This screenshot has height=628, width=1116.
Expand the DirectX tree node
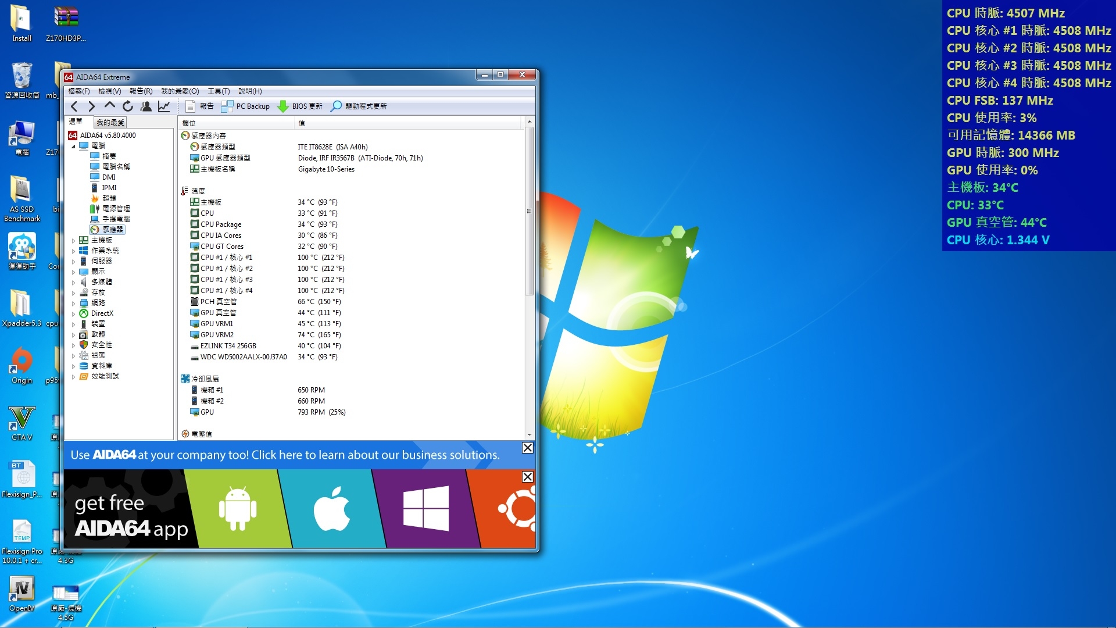point(74,314)
